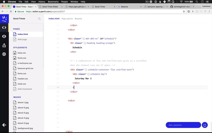
Task: Click Add stylesheet in sidebar
Action: (25, 89)
